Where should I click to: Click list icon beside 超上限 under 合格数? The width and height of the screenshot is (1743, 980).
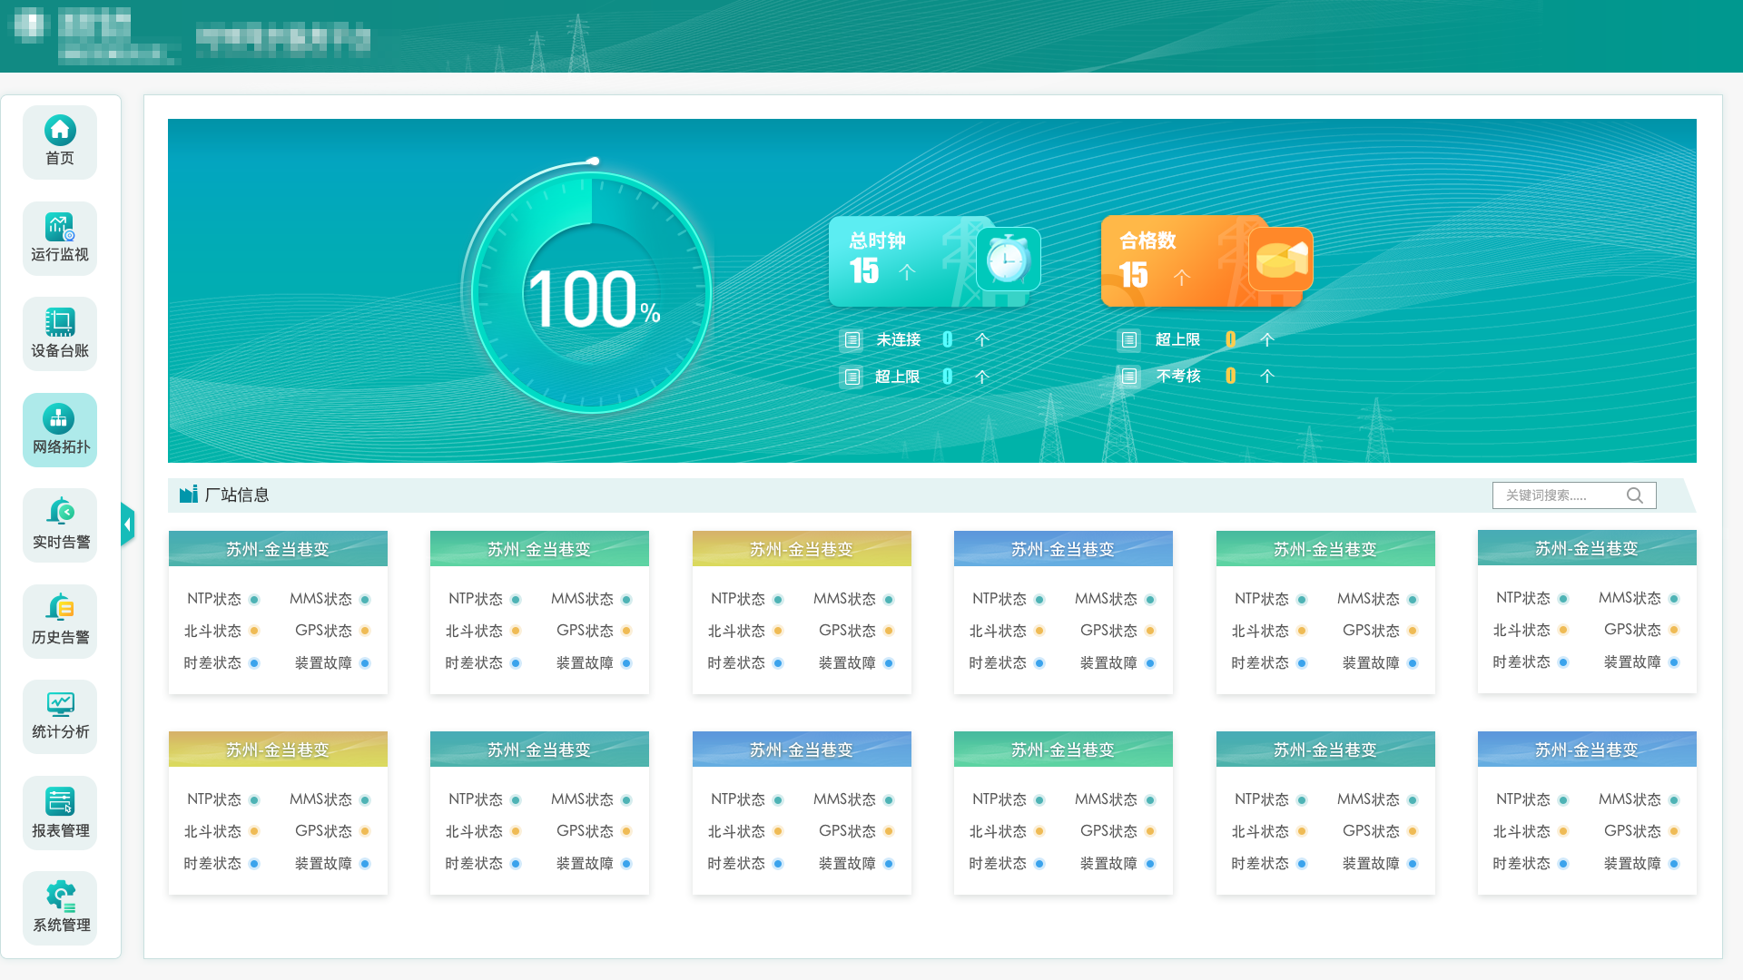coord(1129,340)
